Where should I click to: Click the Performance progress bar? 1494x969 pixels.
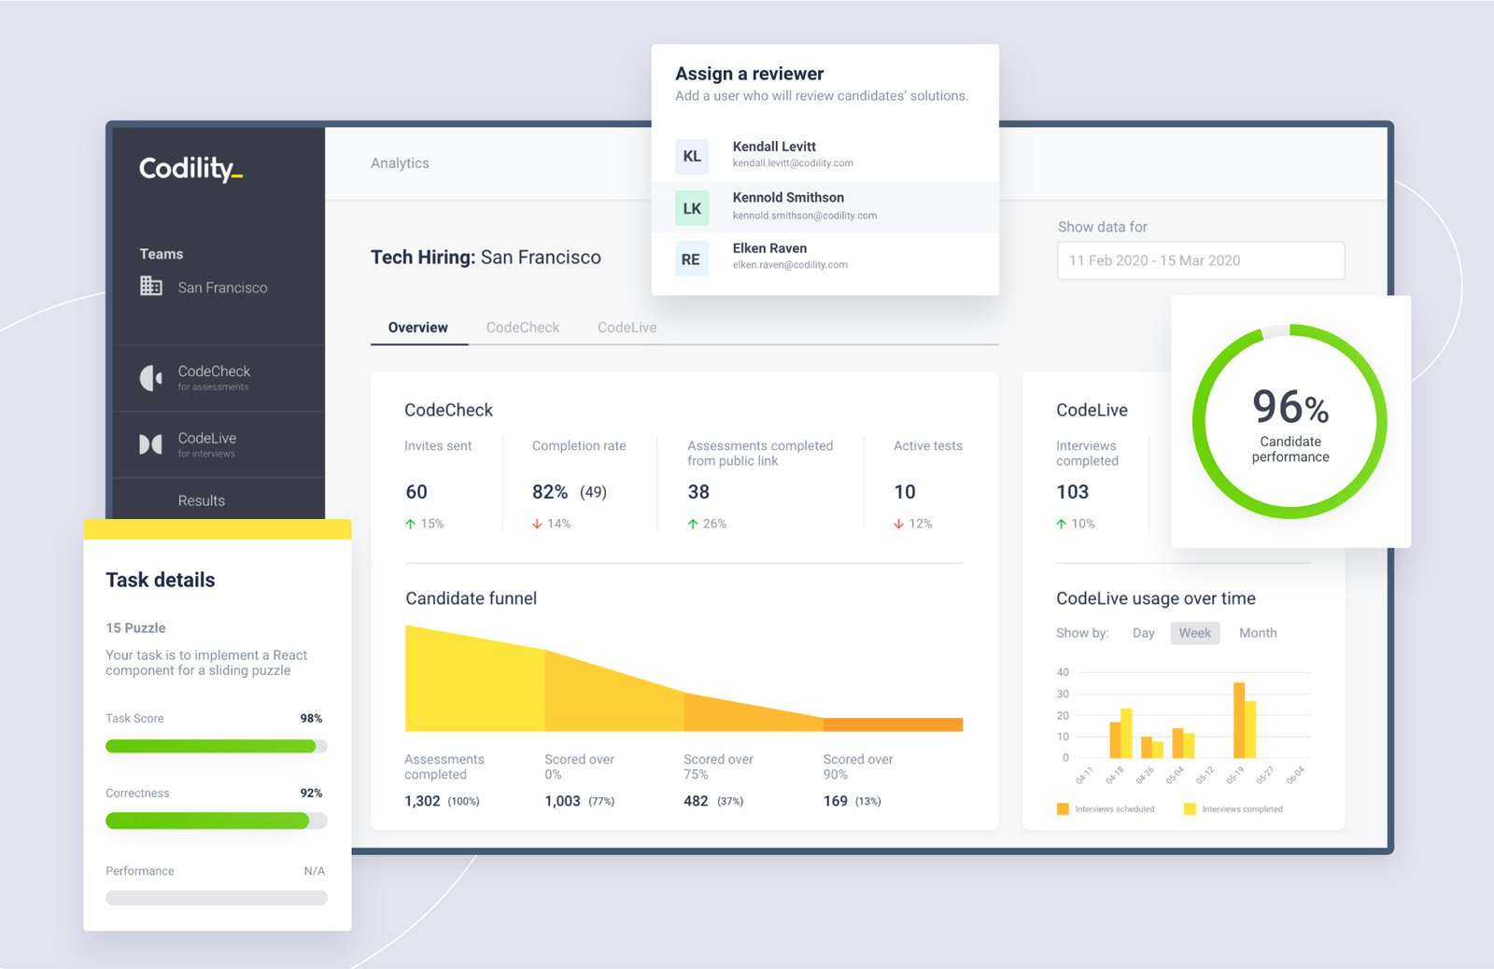(x=217, y=898)
